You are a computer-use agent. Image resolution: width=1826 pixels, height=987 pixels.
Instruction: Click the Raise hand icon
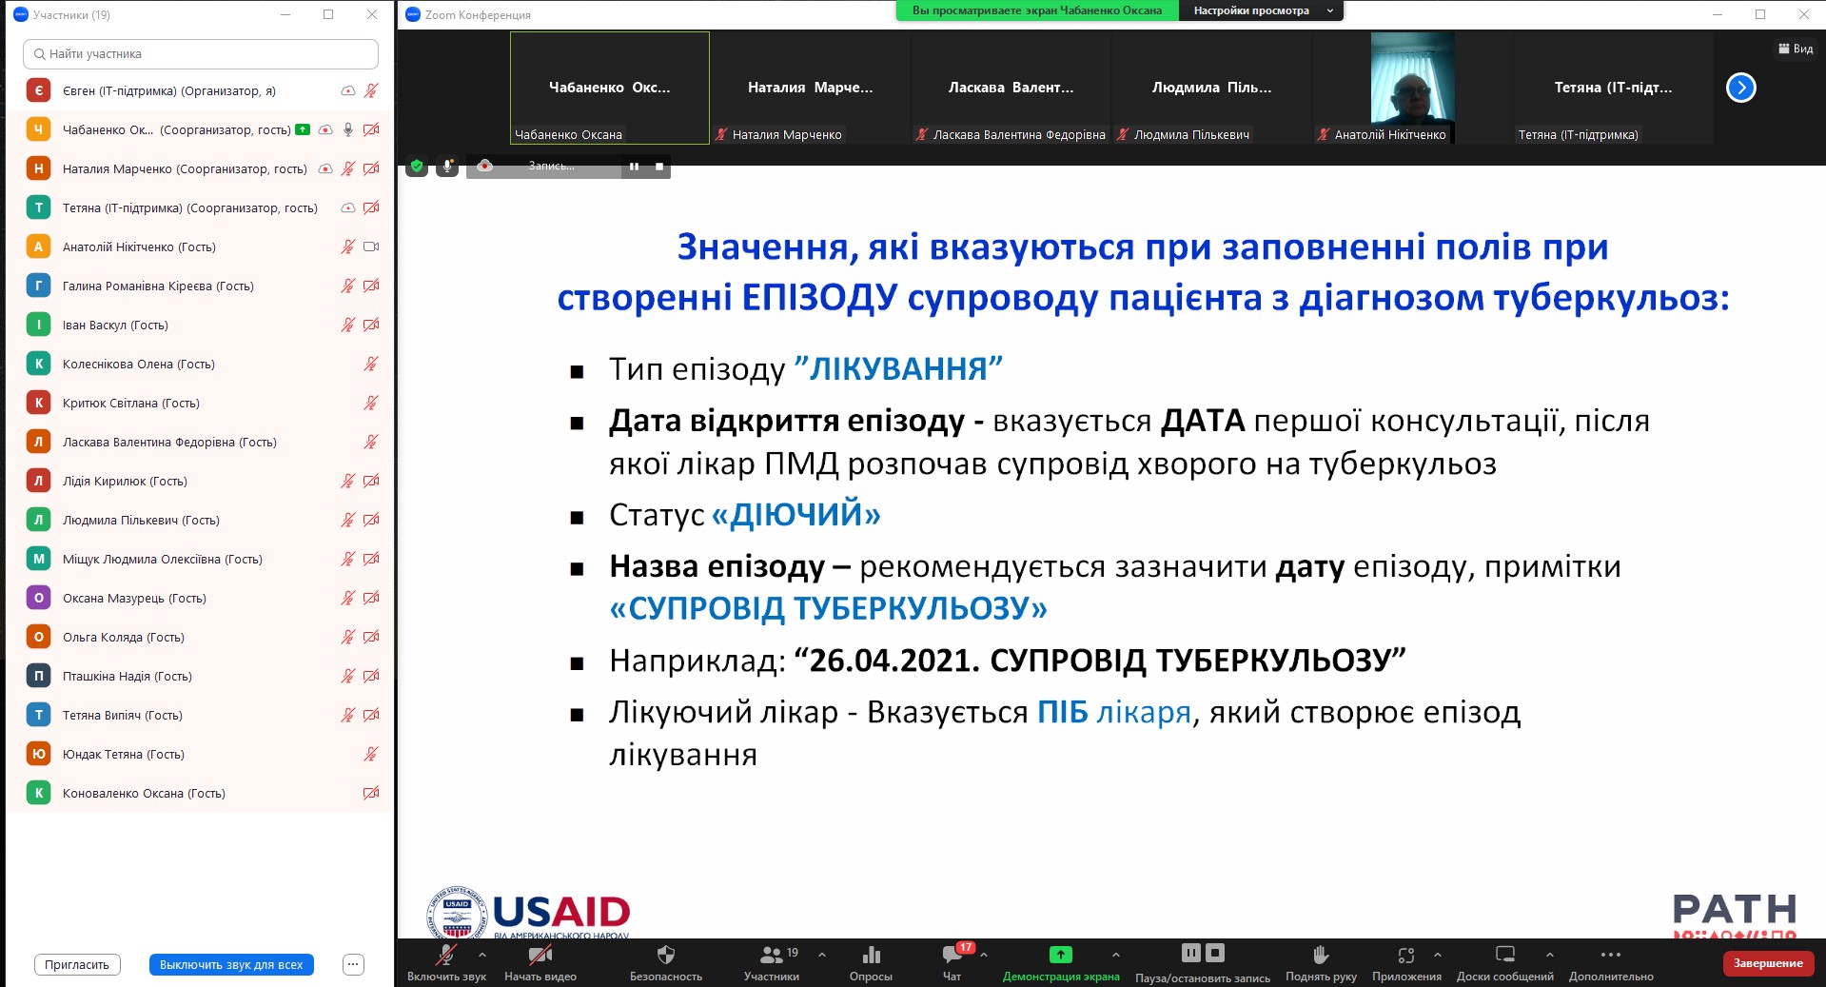pyautogui.click(x=1320, y=955)
